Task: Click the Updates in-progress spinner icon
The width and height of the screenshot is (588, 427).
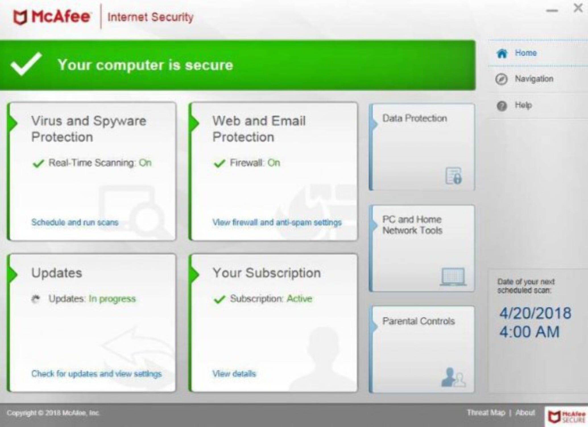Action: [36, 299]
